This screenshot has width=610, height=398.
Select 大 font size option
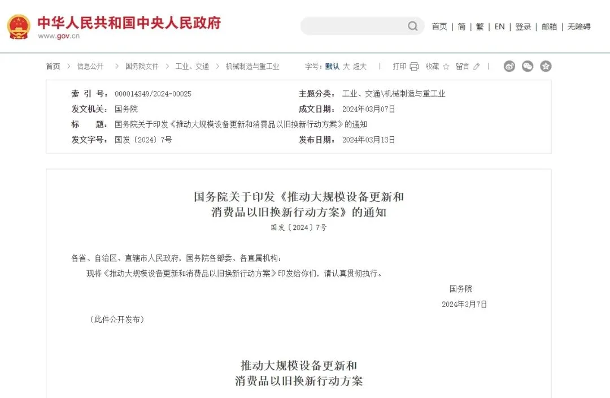coord(346,66)
